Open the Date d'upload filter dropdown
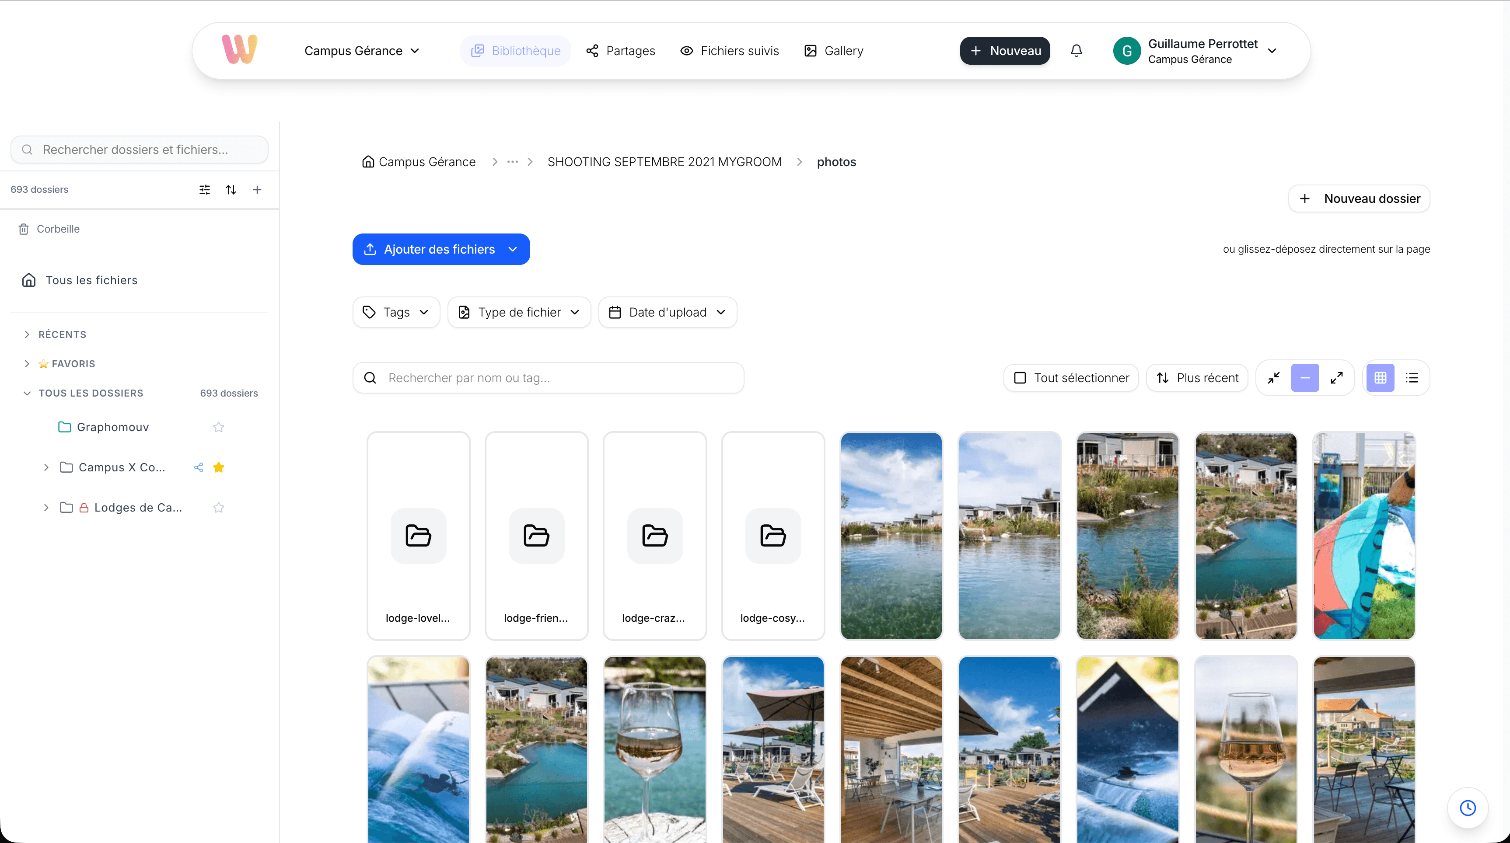 coord(667,312)
